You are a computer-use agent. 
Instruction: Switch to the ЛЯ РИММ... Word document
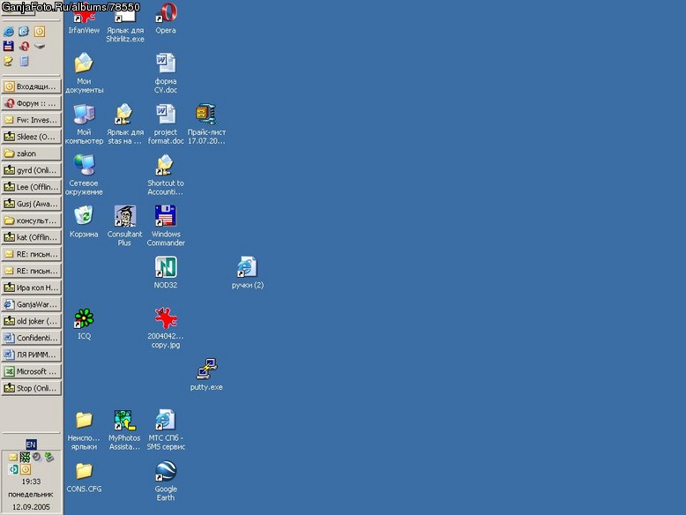pos(32,355)
